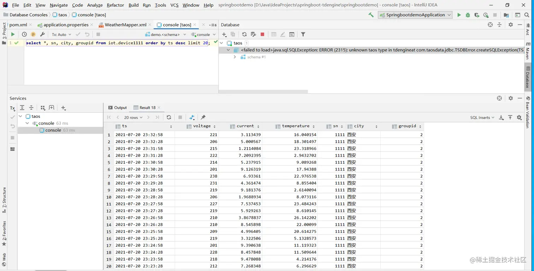Reload the result grid page
534x271 pixels.
coord(169,117)
